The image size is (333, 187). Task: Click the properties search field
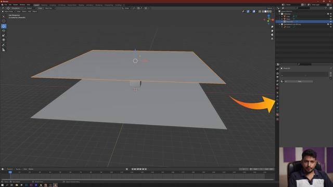coord(304,64)
